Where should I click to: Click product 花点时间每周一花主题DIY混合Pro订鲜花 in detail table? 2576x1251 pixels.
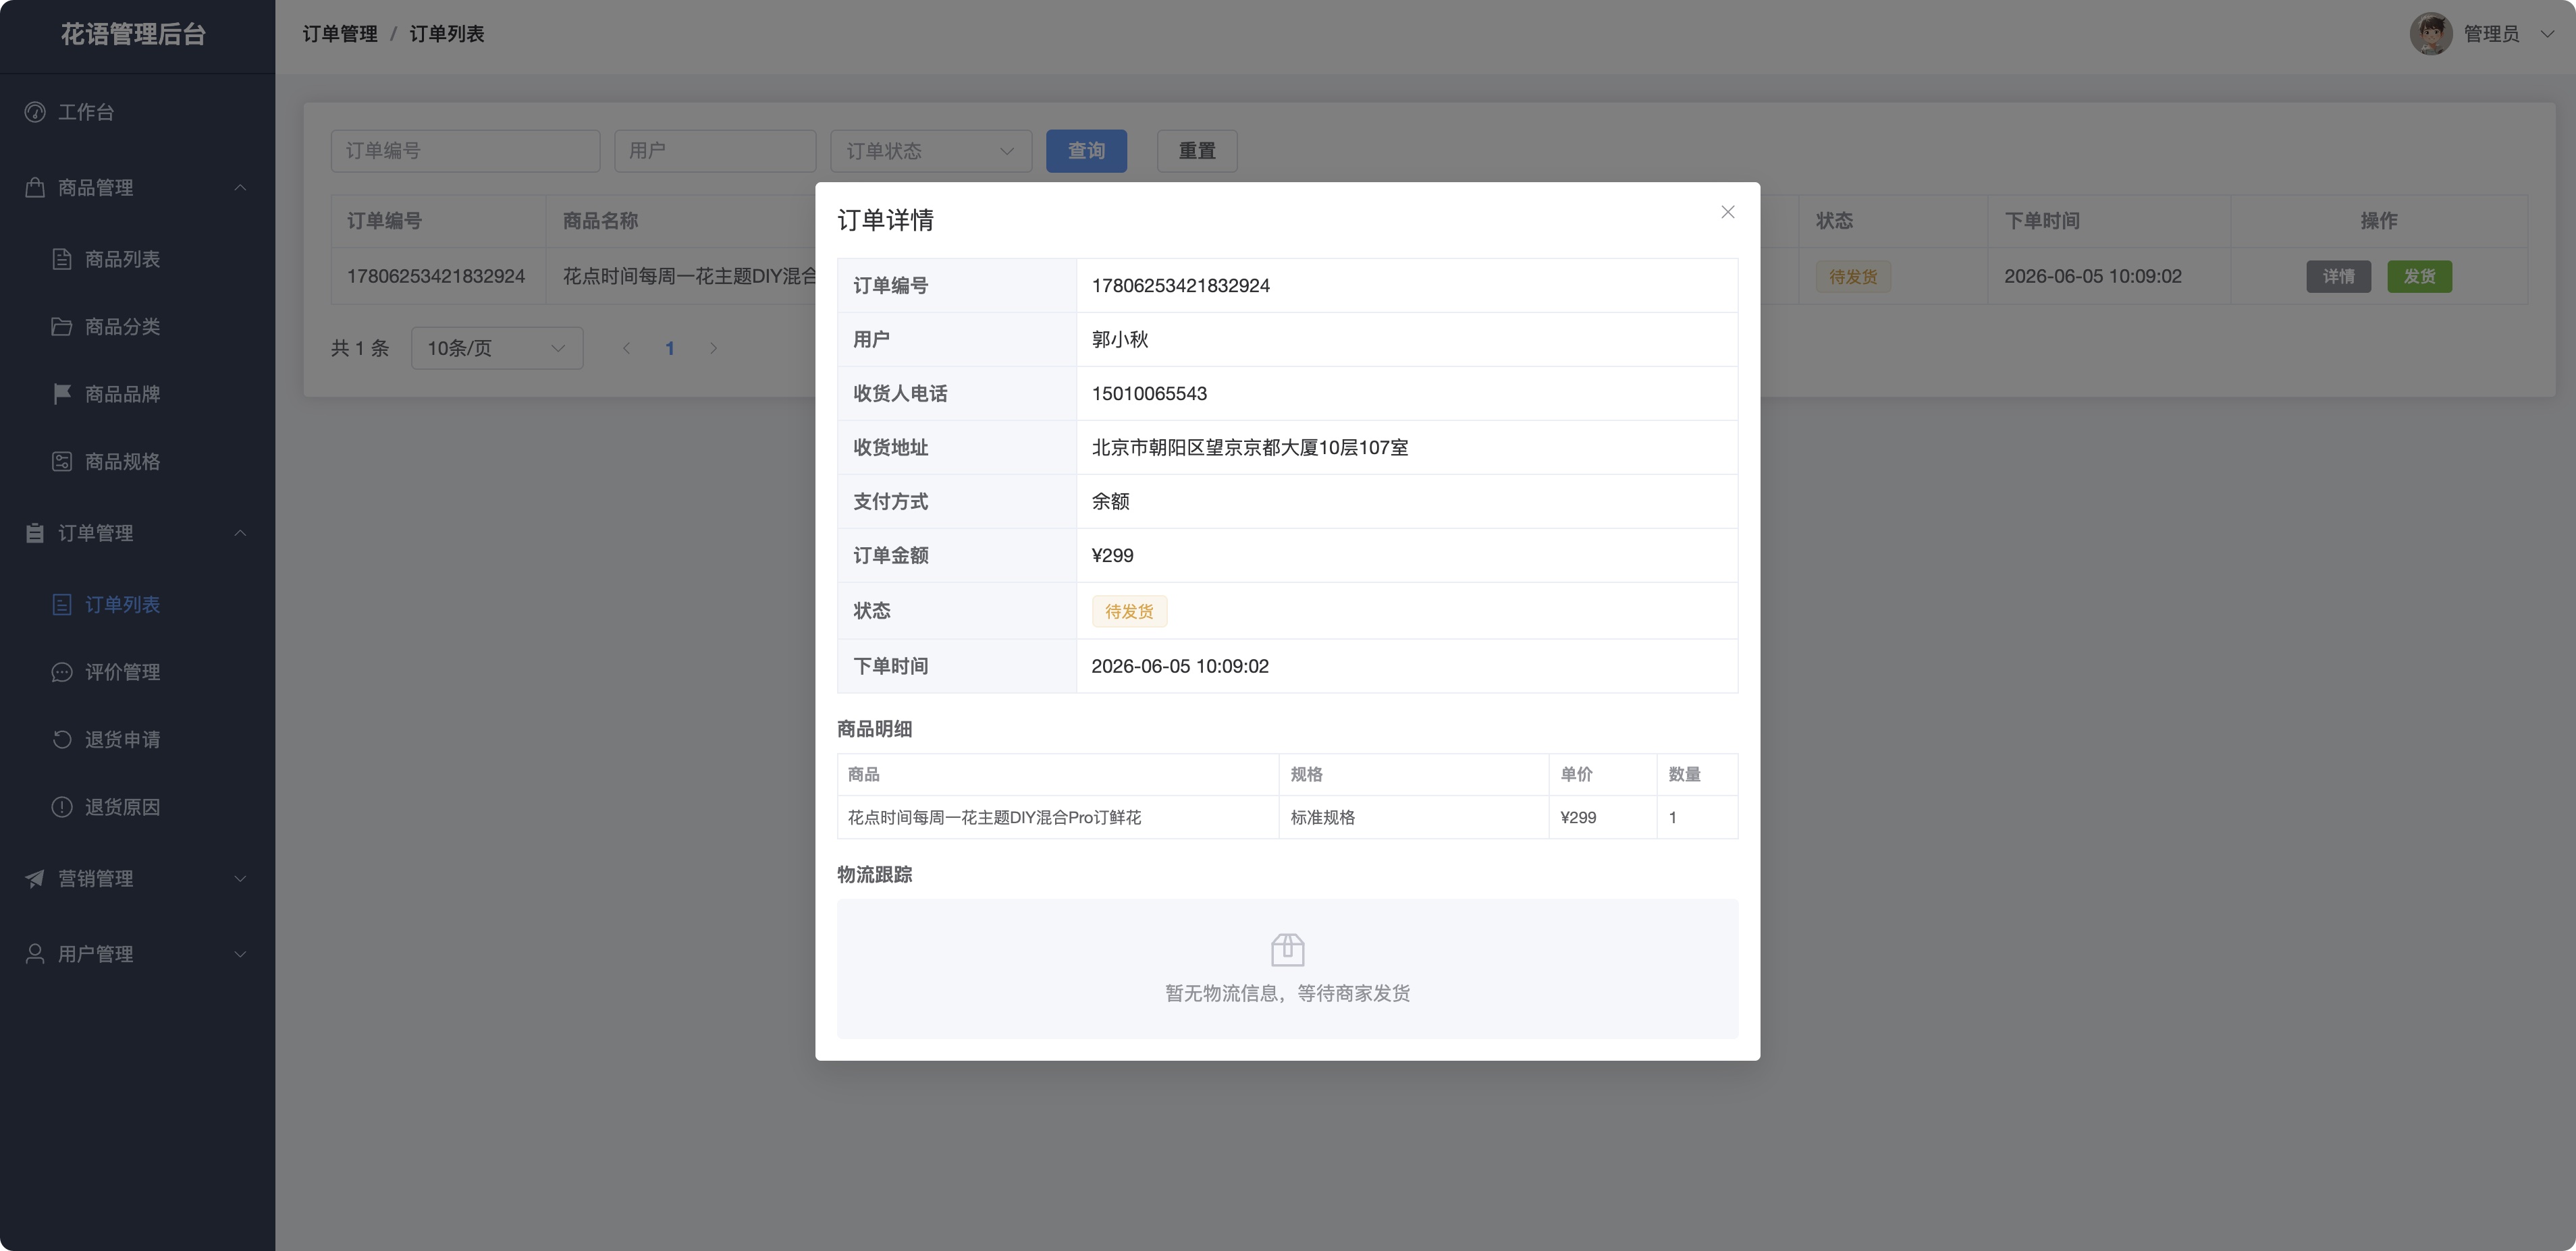pyautogui.click(x=994, y=817)
